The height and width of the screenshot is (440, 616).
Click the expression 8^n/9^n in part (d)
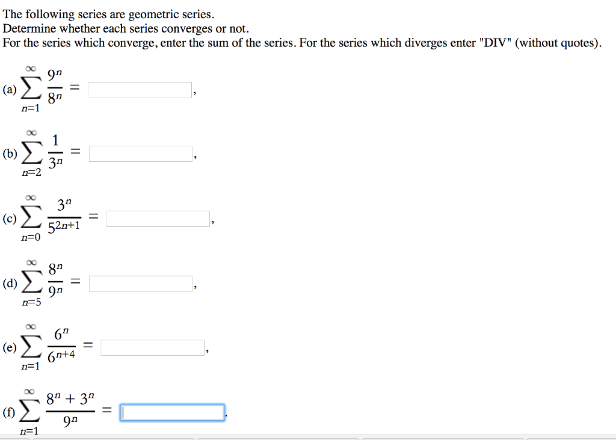(x=55, y=281)
